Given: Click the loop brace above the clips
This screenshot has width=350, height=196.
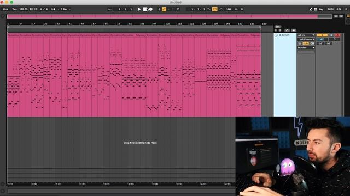Looking at the screenshot, I should point(134,27).
